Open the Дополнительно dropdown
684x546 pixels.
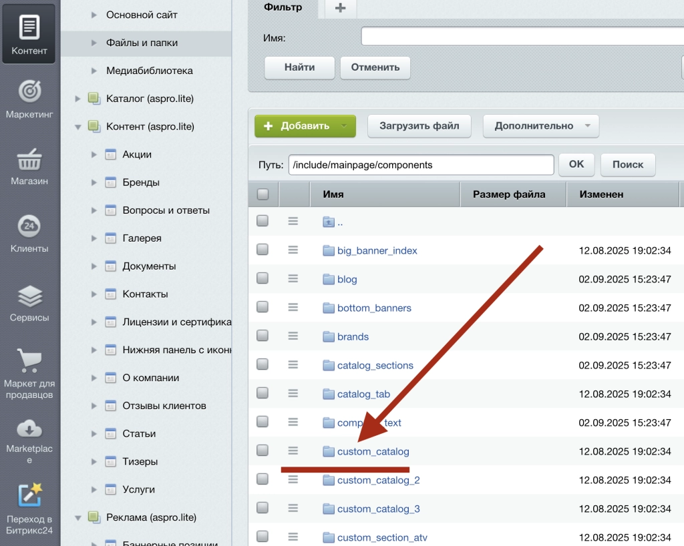tap(541, 125)
